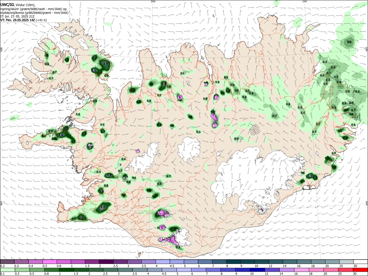Click the 0.1 palest green swatch in bottom legend row
This screenshot has width=368, height=276.
pos(7,270)
